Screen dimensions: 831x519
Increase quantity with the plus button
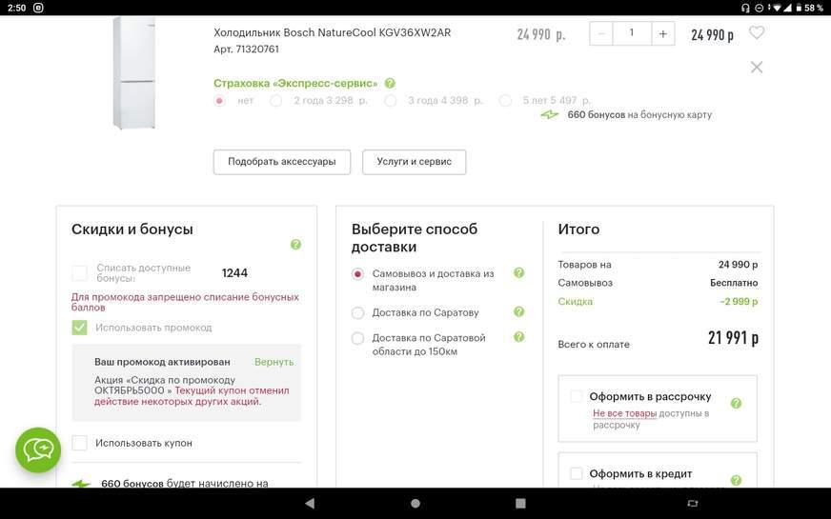(x=663, y=33)
